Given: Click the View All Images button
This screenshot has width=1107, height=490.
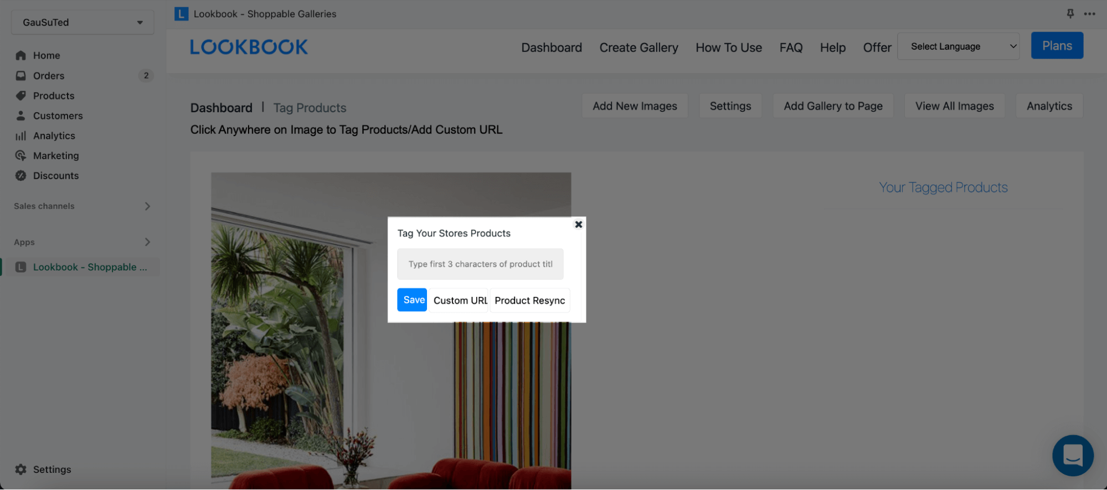Looking at the screenshot, I should pos(954,106).
